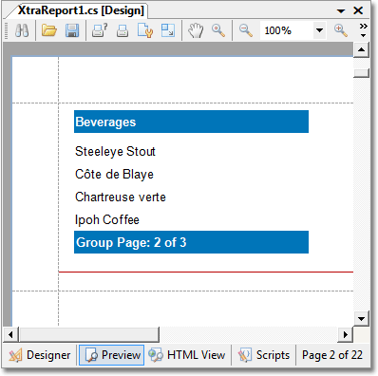Open the Print dialog icon with question mark
This screenshot has width=378, height=376.
point(100,30)
